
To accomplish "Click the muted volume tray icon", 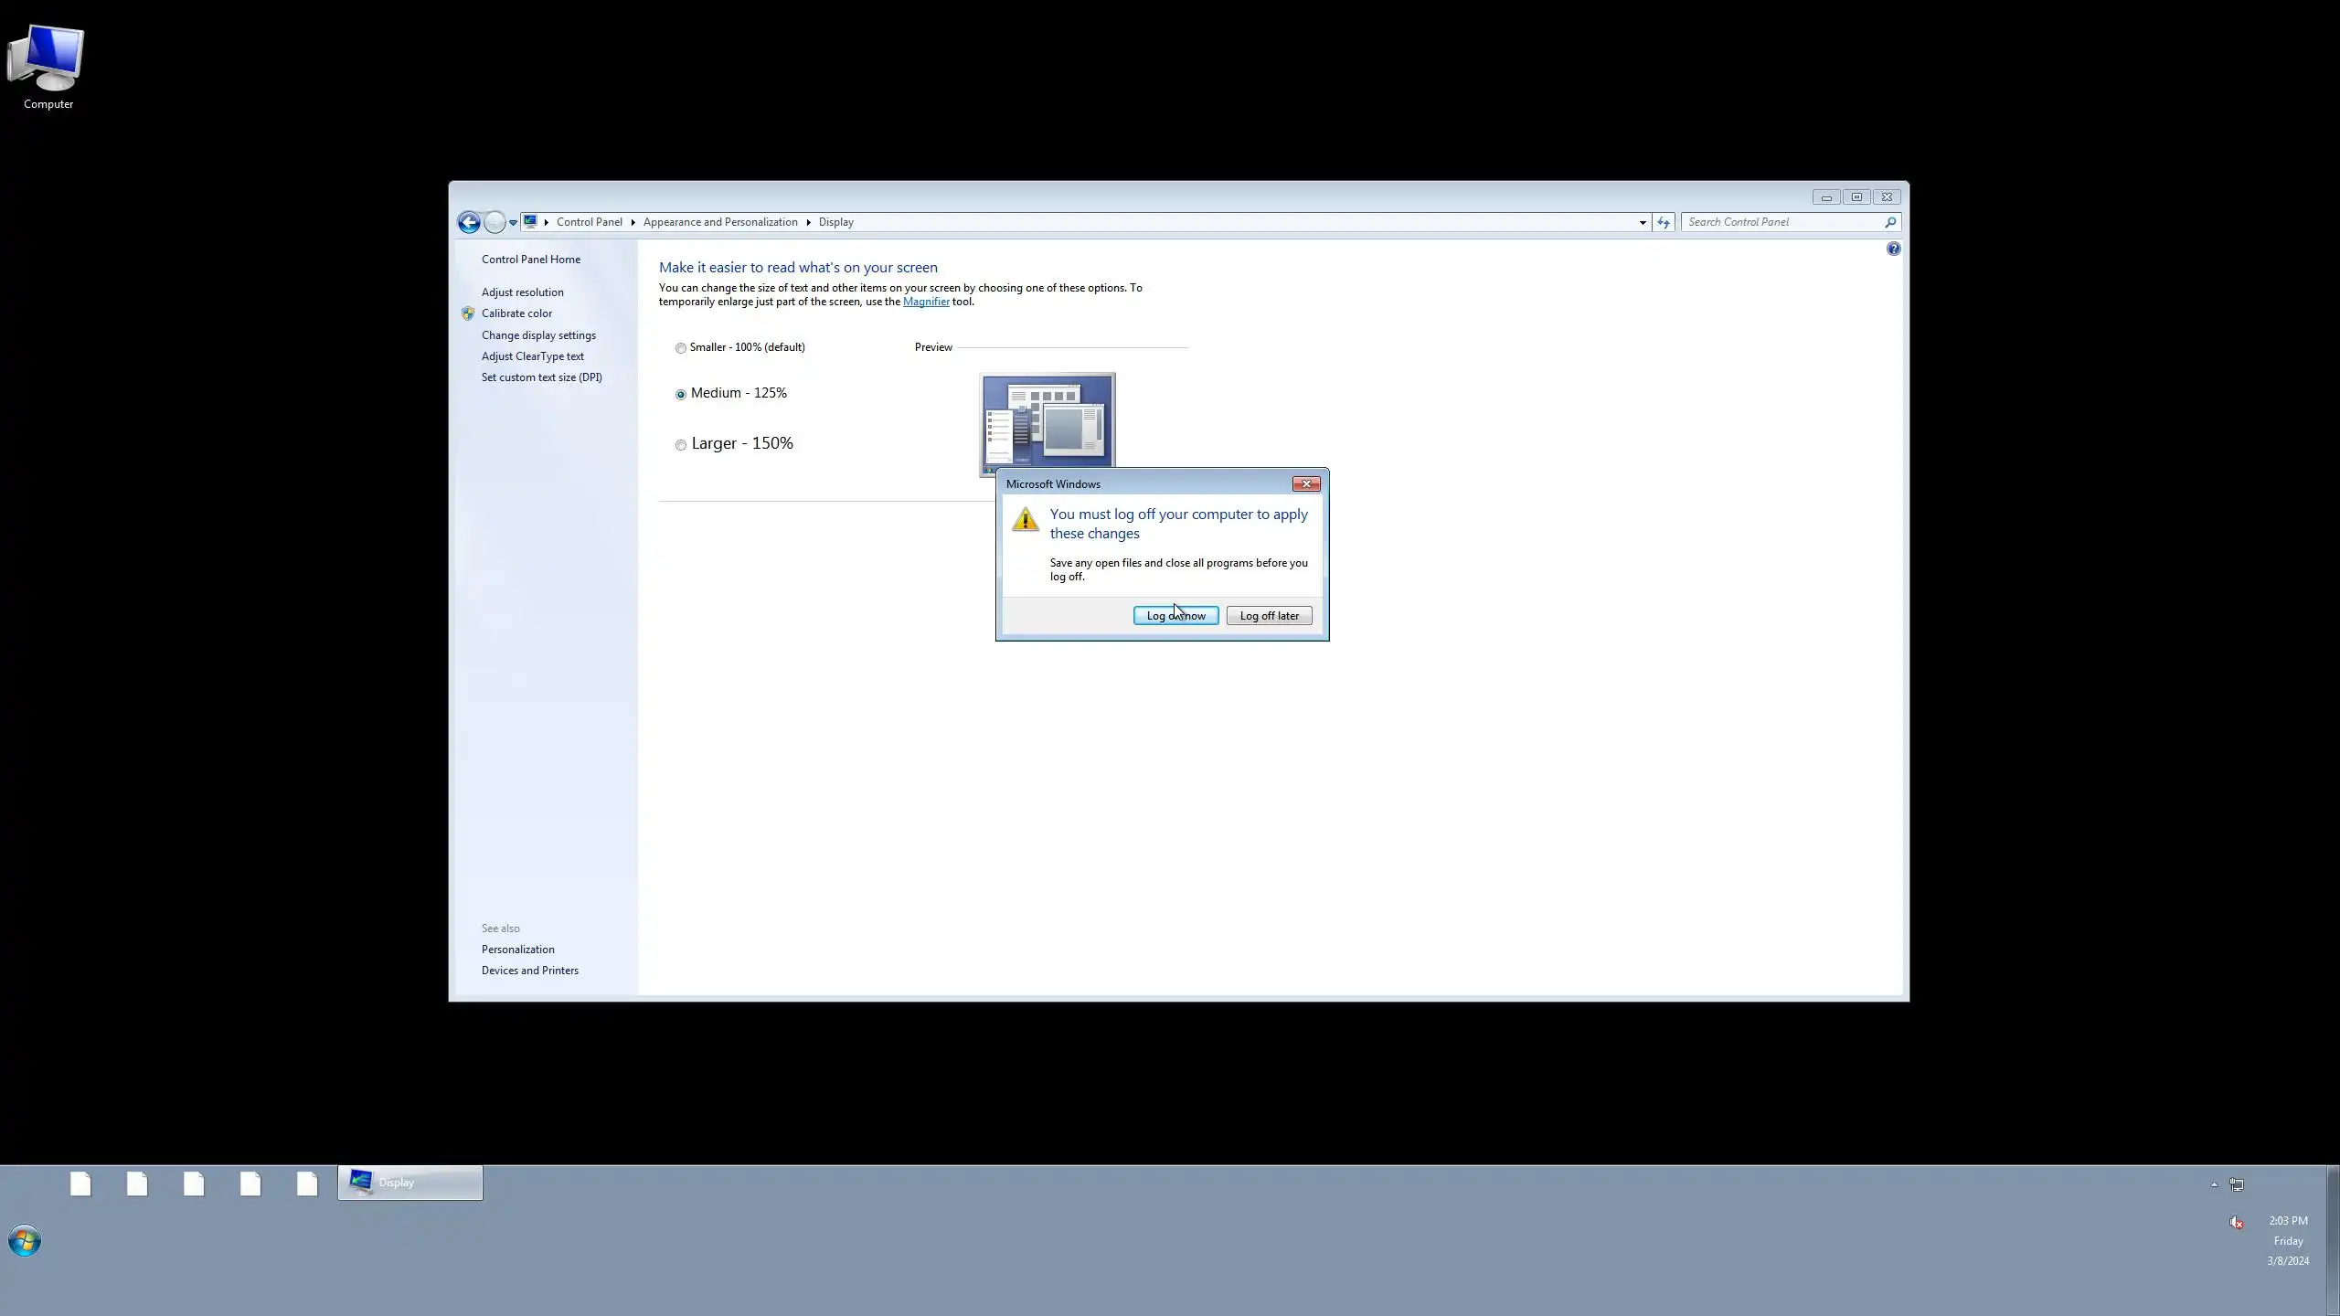I will tap(2236, 1222).
